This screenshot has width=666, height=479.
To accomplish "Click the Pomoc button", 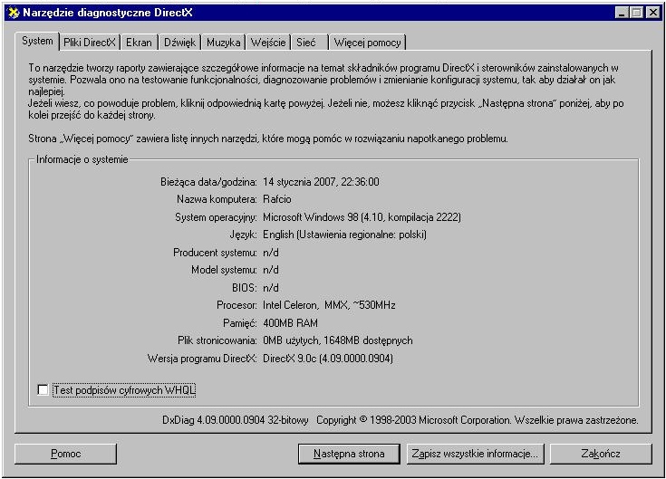I will (65, 454).
